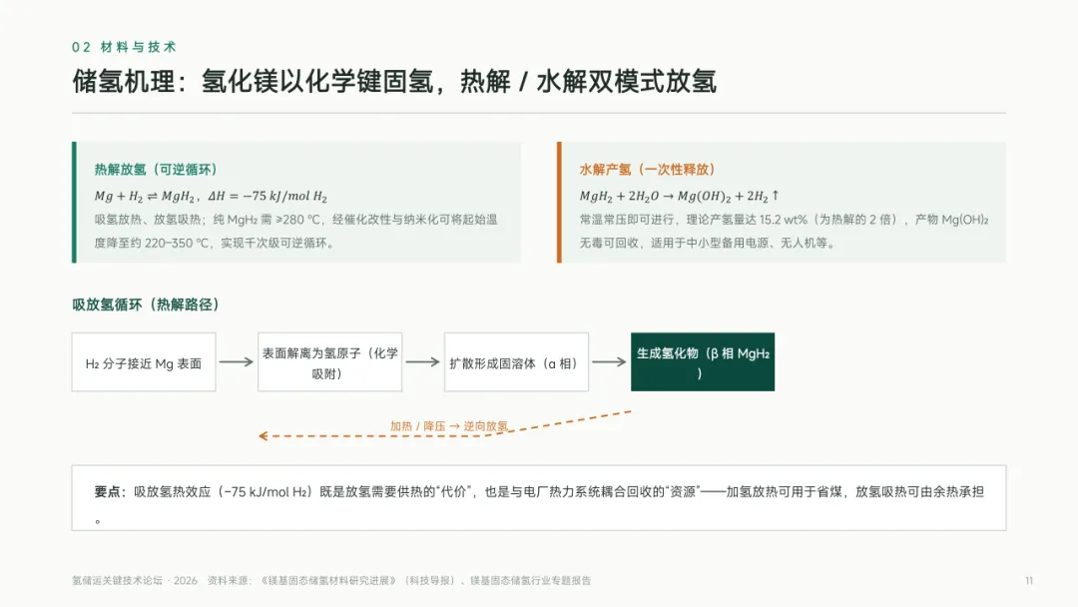Click the paragraph beginning '吸氢放热、放氢吸热'
The height and width of the screenshot is (607, 1078).
[x=296, y=231]
